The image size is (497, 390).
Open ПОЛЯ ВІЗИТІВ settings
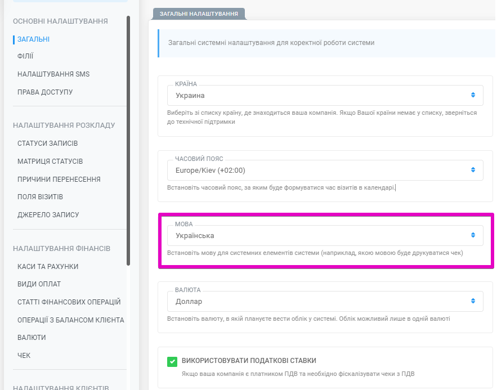click(41, 197)
